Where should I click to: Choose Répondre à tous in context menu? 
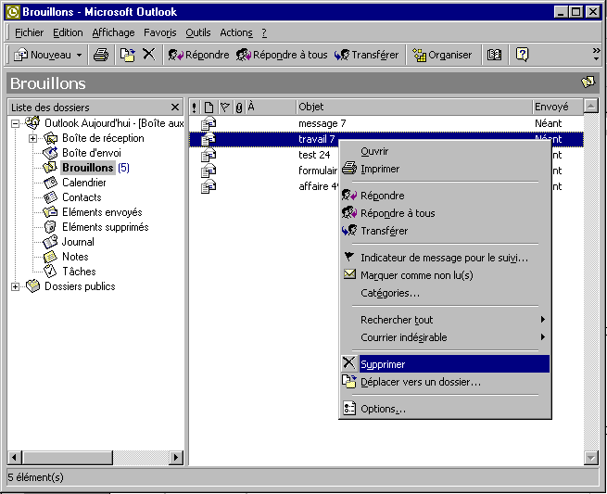(445, 213)
